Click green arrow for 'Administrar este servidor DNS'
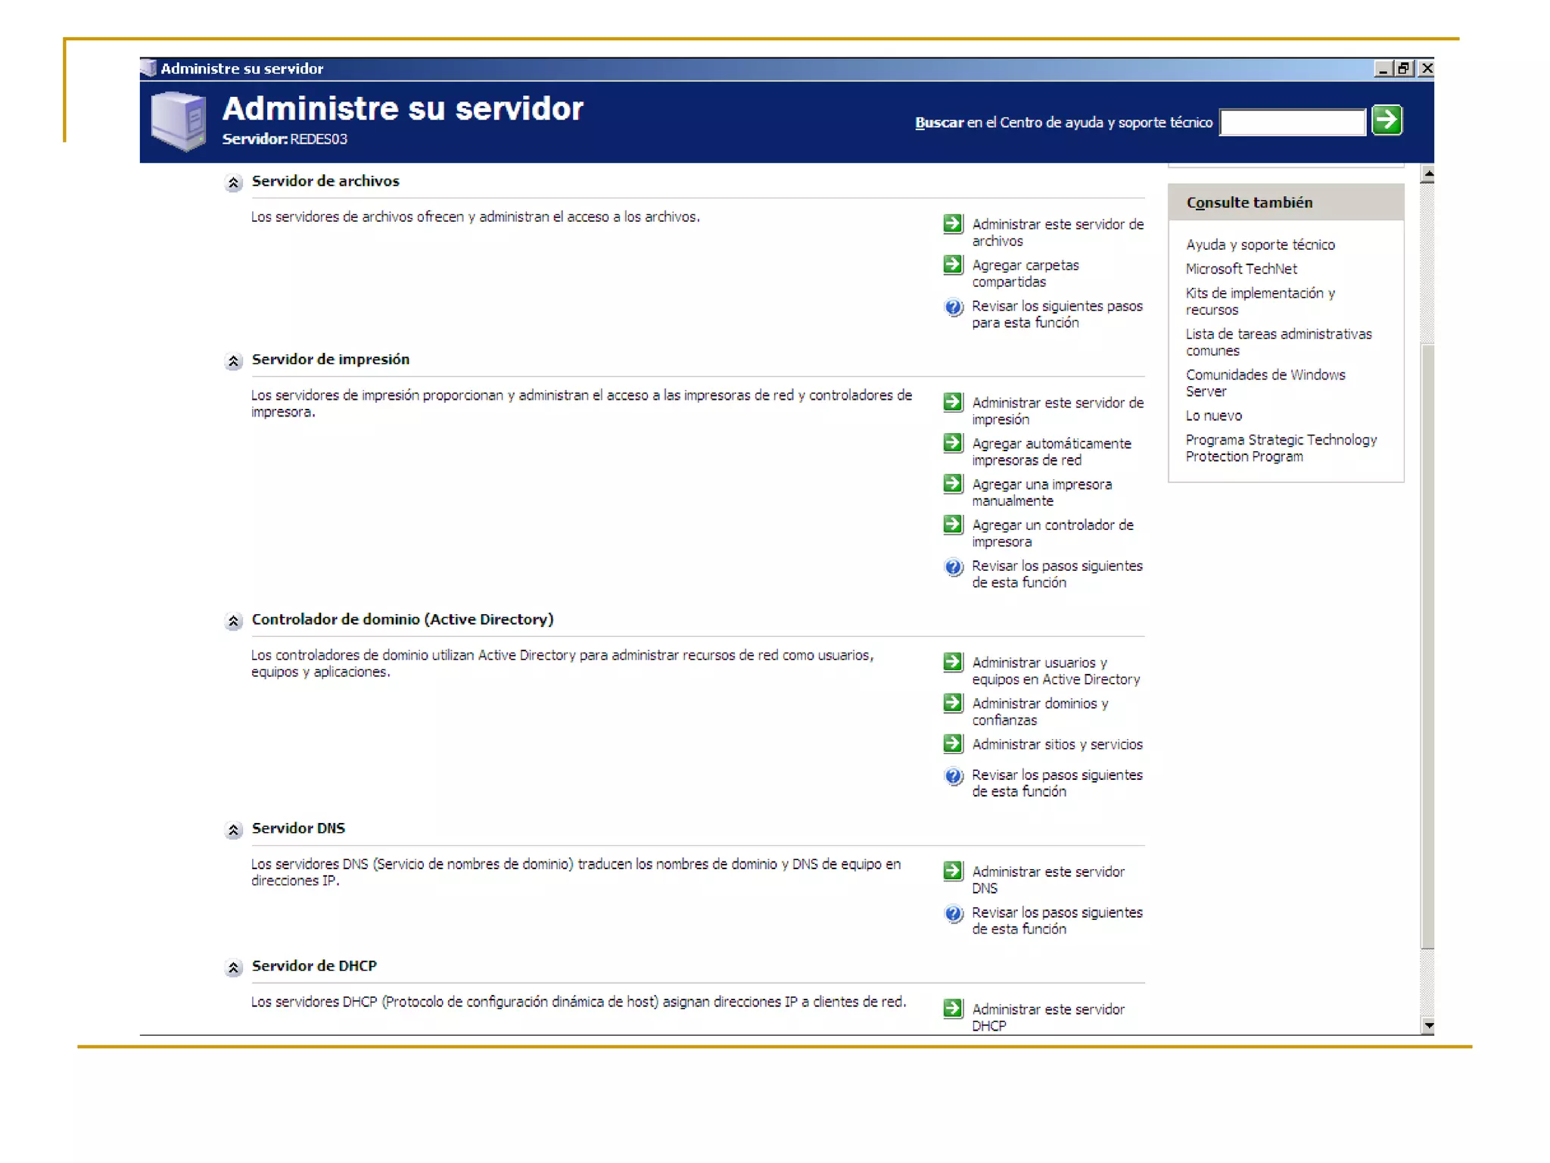The width and height of the screenshot is (1550, 1163). [953, 871]
